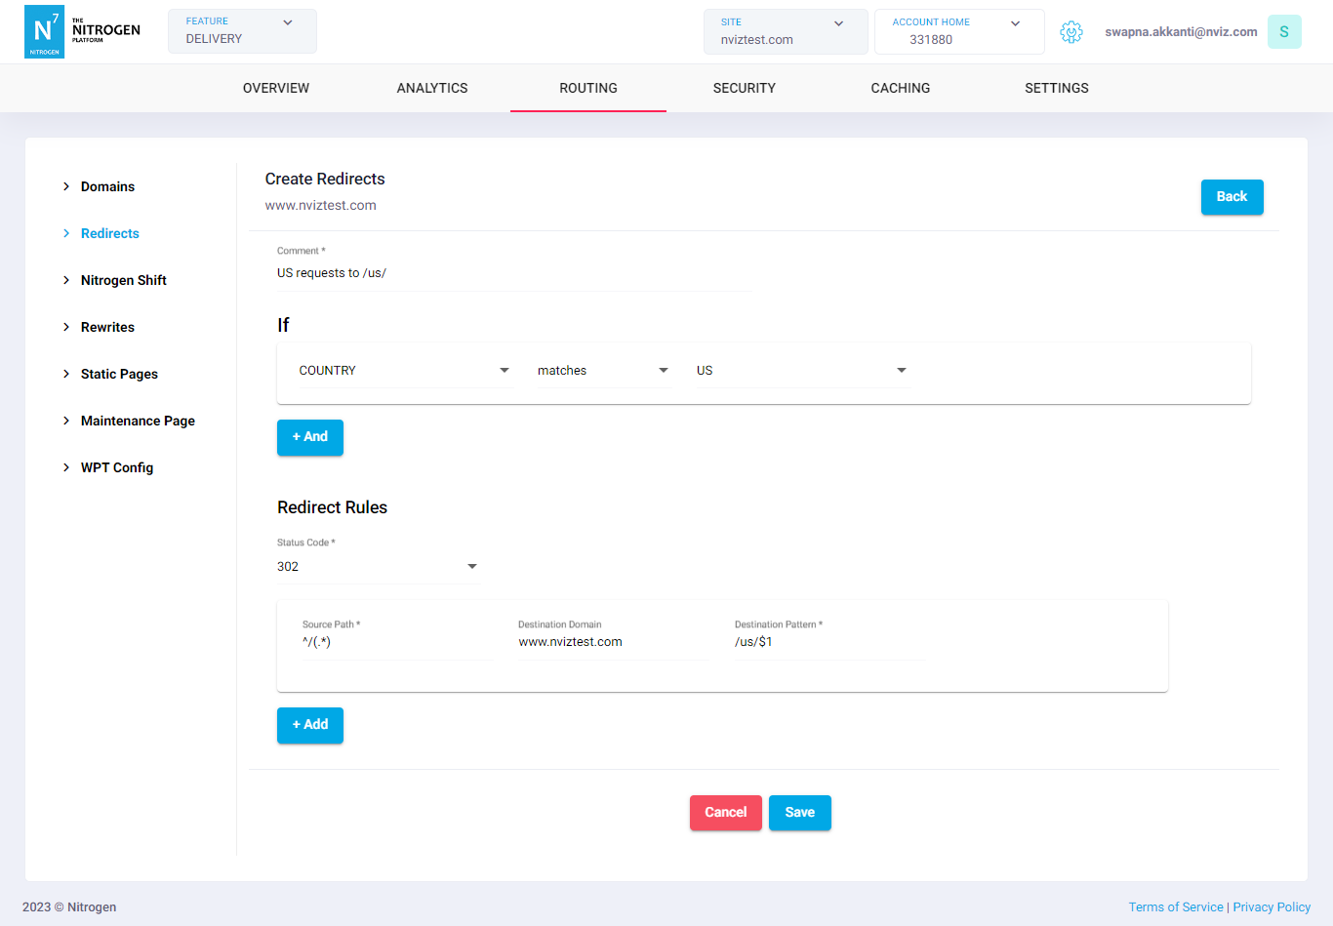This screenshot has width=1333, height=926.
Task: Switch to the Settings tab
Action: point(1057,88)
